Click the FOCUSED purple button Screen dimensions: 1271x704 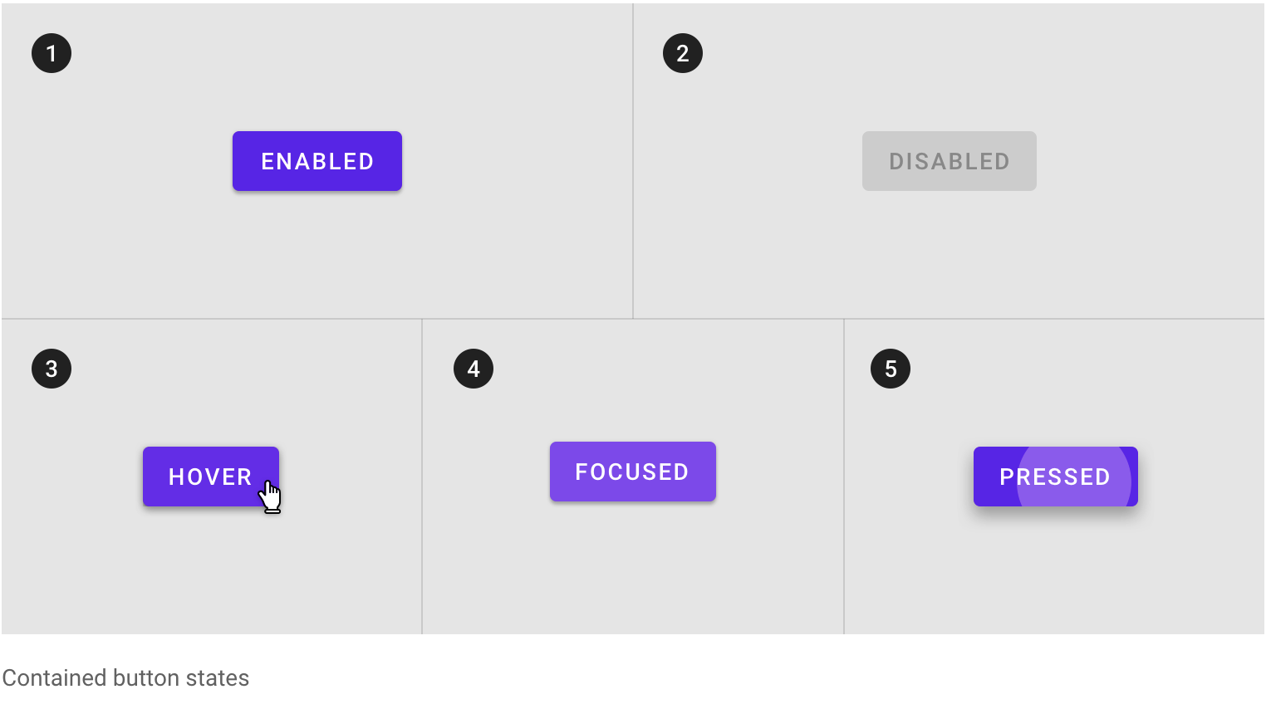[x=633, y=472]
